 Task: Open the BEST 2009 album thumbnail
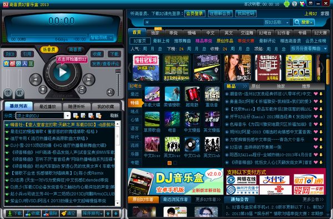click(299, 68)
